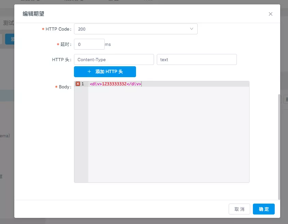The height and width of the screenshot is (224, 288).
Task: Cancel the dialog with 取消
Action: click(x=239, y=209)
